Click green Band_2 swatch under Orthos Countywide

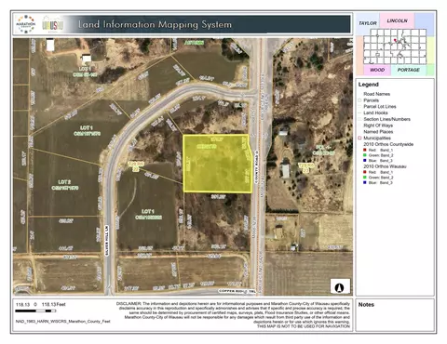coord(365,155)
